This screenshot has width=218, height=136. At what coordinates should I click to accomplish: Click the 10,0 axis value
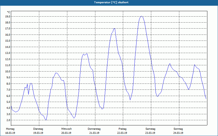[x=8, y=71]
